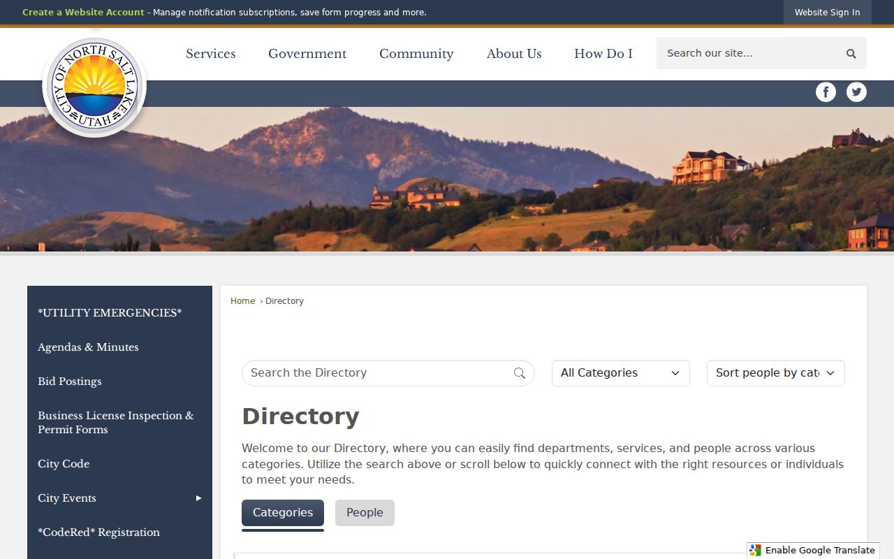Click the directory search magnifier icon
The image size is (894, 559).
pyautogui.click(x=520, y=373)
